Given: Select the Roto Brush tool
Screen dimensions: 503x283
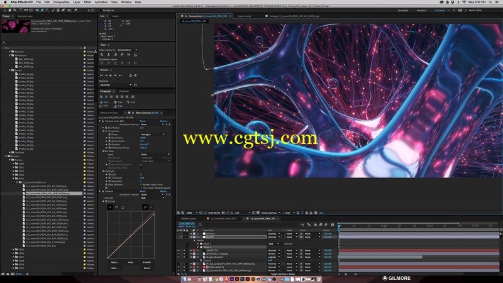Looking at the screenshot, I should coord(69,10).
